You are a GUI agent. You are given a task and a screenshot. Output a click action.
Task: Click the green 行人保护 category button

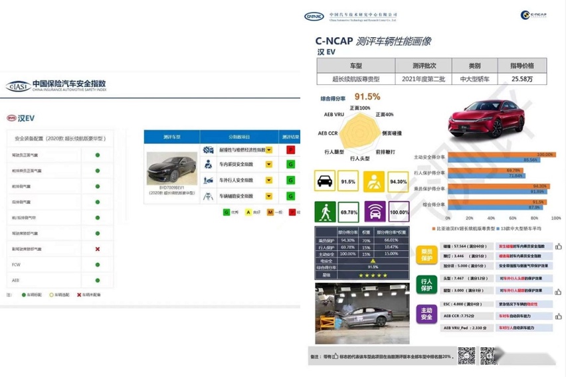coord(426,285)
